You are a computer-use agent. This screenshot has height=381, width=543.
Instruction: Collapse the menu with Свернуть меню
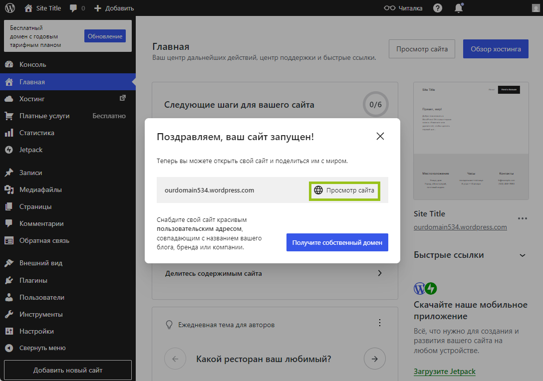(x=68, y=348)
